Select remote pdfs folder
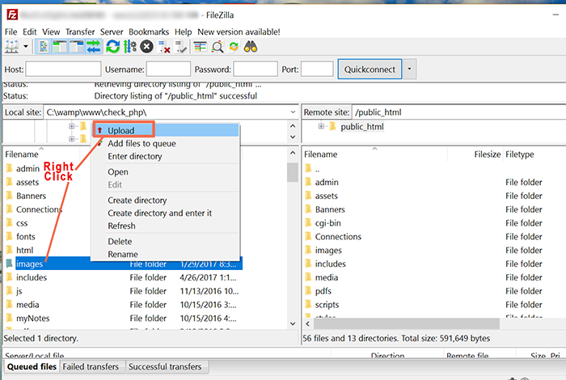Viewport: 566px width, 380px height. pyautogui.click(x=323, y=291)
